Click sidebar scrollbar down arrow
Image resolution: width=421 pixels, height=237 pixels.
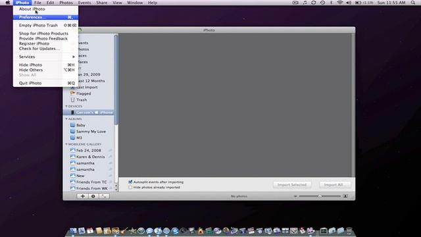coord(116,190)
